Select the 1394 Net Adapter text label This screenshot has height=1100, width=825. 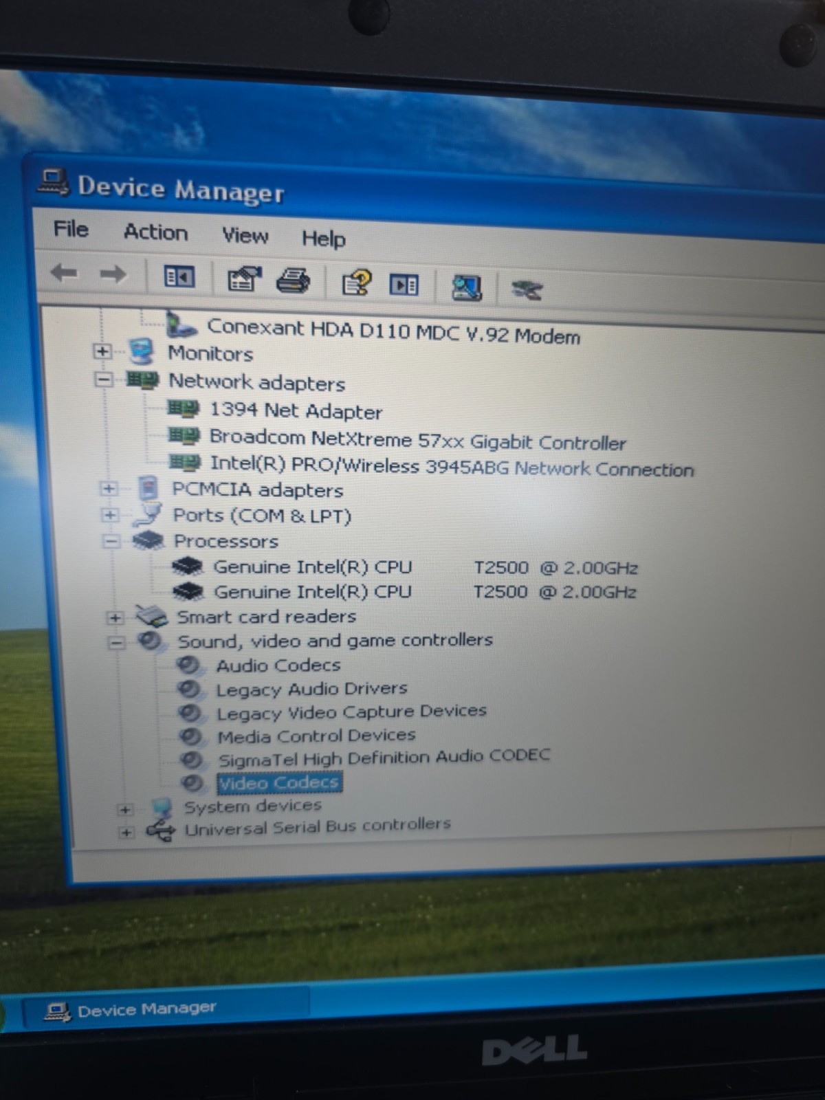tap(296, 410)
